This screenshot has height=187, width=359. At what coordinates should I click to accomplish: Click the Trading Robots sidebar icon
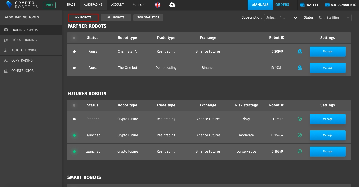[6, 30]
